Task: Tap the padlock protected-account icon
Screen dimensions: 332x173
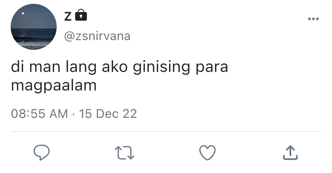Action: [81, 15]
